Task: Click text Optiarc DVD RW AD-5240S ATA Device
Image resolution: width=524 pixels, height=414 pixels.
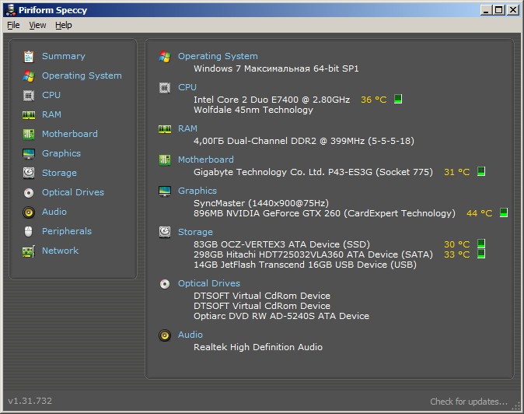Action: pyautogui.click(x=281, y=316)
